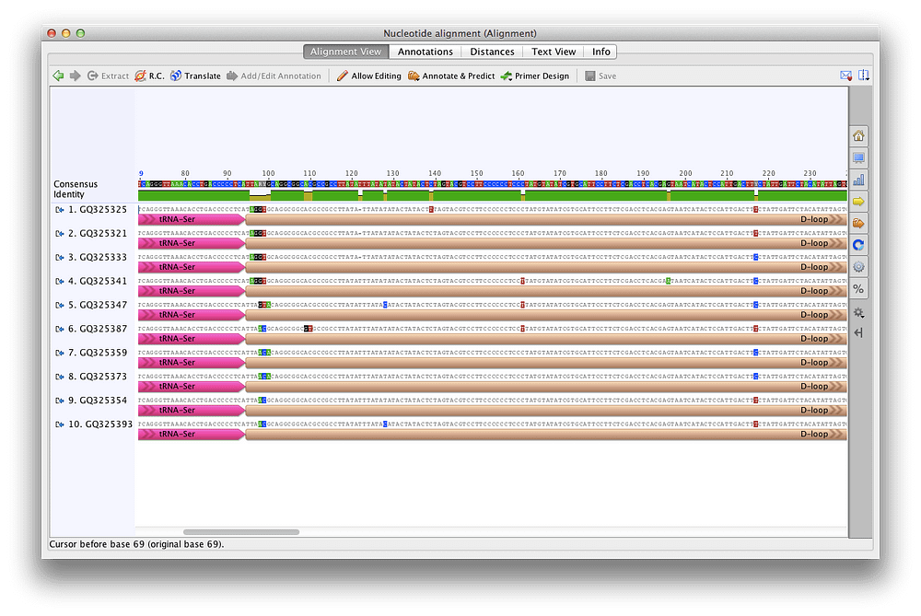Viewport: 921px width, 616px height.
Task: Open the orange question-arrow live annotate tab
Action: tap(858, 224)
